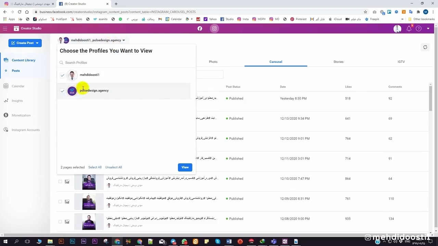Click the blue View button

click(x=185, y=167)
